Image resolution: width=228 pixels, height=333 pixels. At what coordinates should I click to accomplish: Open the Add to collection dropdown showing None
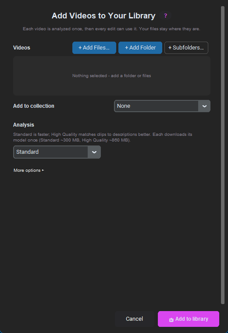click(x=162, y=106)
